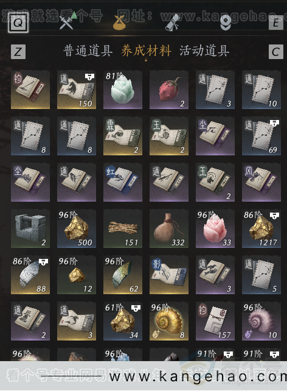This screenshot has width=287, height=391.
Task: Pick the purple conch shell with count 10
Action: tap(261, 321)
